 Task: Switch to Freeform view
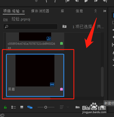click(x=30, y=107)
